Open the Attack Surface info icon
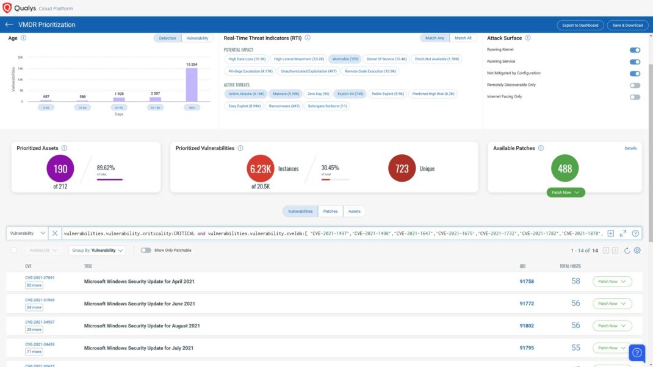Viewport: 653px width, 367px height. 528,38
